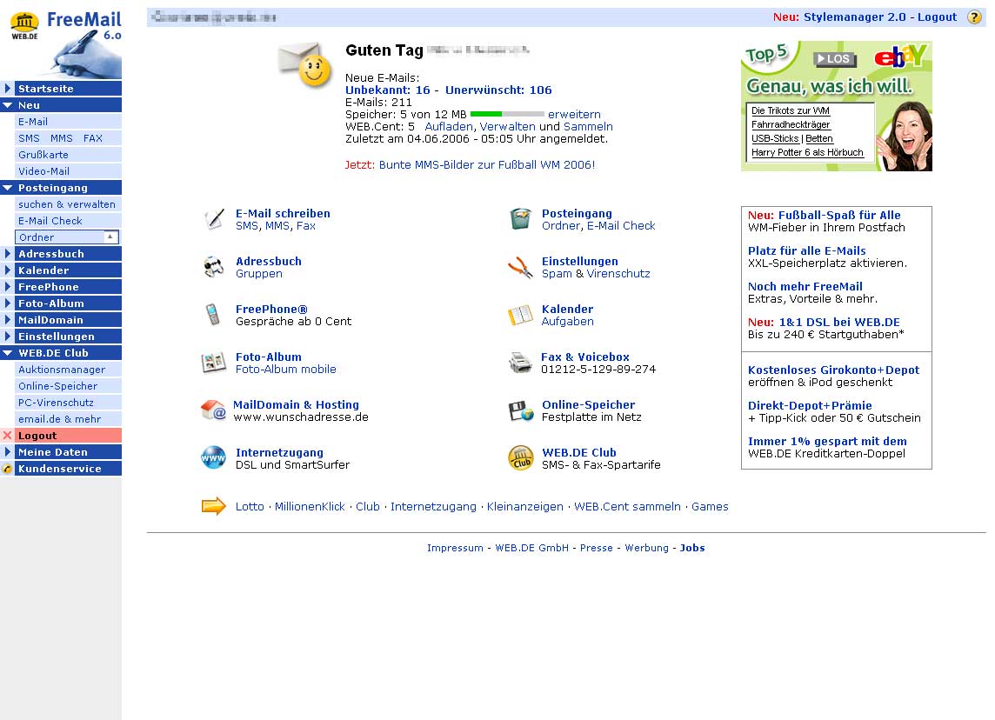Click the red X Logout icon
The image size is (995, 720).
click(8, 435)
